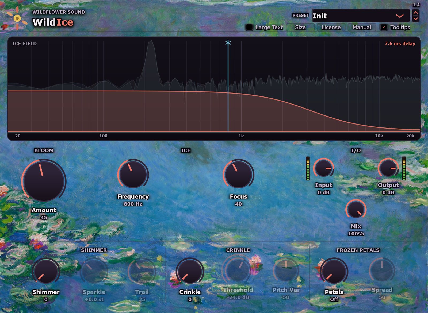This screenshot has width=428, height=313.
Task: Click the Sparkle knob
Action: coord(94,271)
